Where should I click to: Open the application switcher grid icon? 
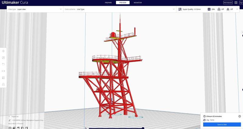click(x=236, y=3)
